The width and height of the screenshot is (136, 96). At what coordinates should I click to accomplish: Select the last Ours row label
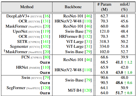click(45, 93)
